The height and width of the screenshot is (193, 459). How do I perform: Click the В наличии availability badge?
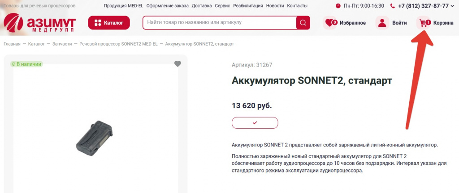pyautogui.click(x=26, y=64)
